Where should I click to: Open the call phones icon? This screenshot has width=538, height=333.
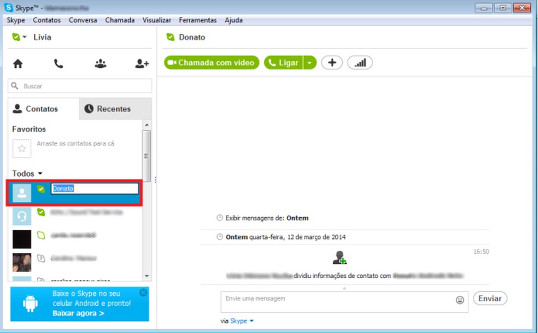[x=58, y=63]
